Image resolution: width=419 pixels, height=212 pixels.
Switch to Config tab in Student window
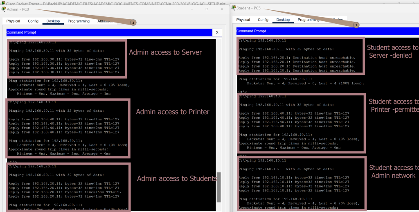[263, 20]
